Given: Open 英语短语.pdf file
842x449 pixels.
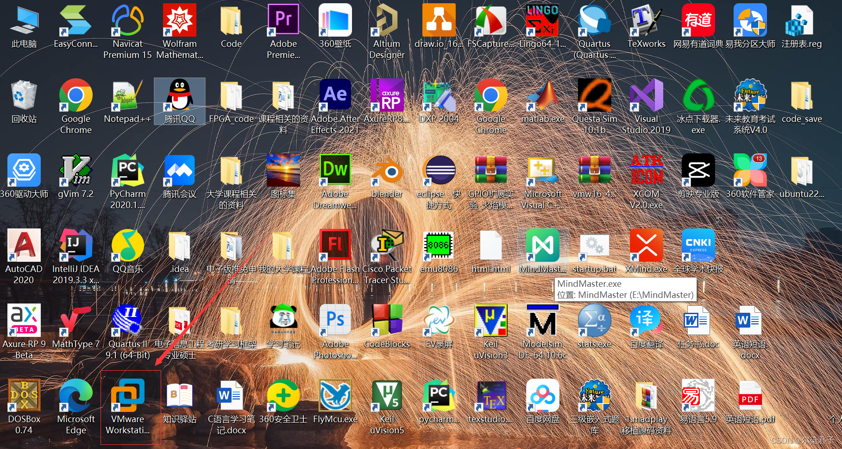Looking at the screenshot, I should click(750, 395).
